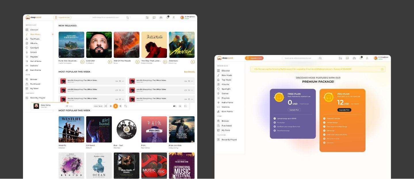Toggle repeat in the player bar
Screen dimensions: 414x179
point(126,106)
